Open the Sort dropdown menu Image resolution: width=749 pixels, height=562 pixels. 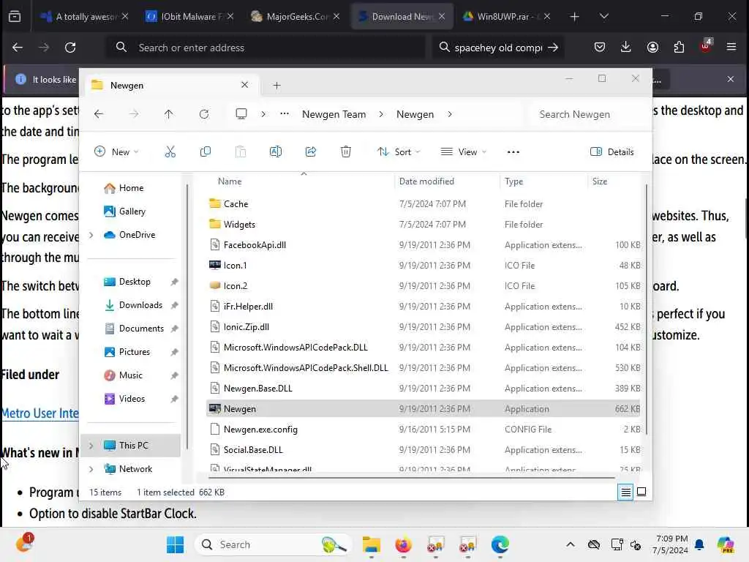click(x=399, y=152)
